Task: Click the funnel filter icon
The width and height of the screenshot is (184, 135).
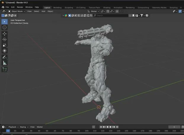Action: pyautogui.click(x=142, y=15)
